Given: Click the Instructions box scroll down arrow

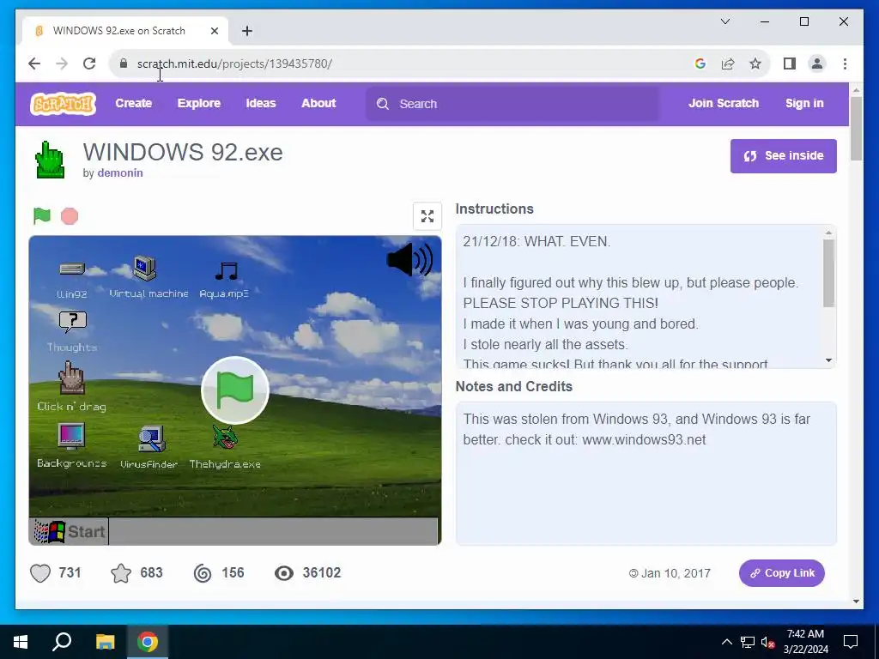Looking at the screenshot, I should coord(828,360).
